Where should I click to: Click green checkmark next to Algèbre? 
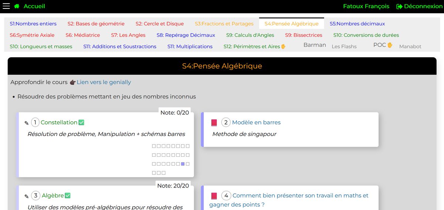click(x=67, y=196)
